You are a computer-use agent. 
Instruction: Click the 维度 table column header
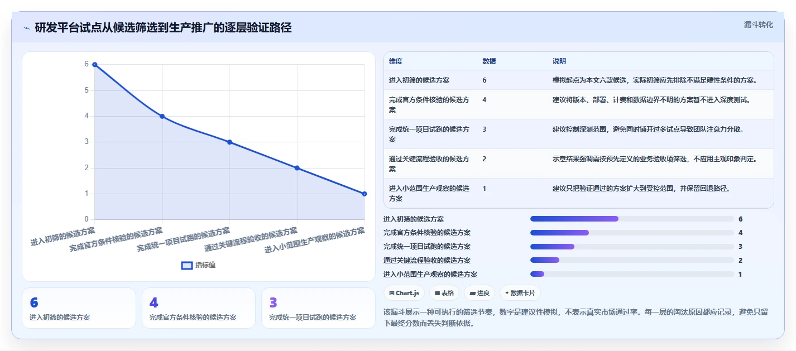396,61
